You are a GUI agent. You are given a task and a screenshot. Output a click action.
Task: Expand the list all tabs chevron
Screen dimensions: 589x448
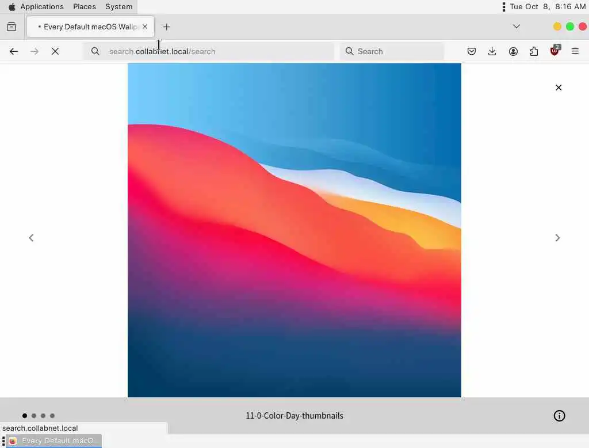(x=517, y=26)
